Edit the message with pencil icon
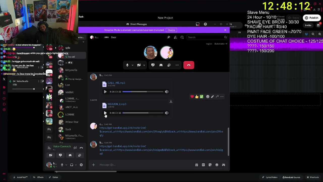Screen dimensions: 323x182 pyautogui.click(x=212, y=97)
